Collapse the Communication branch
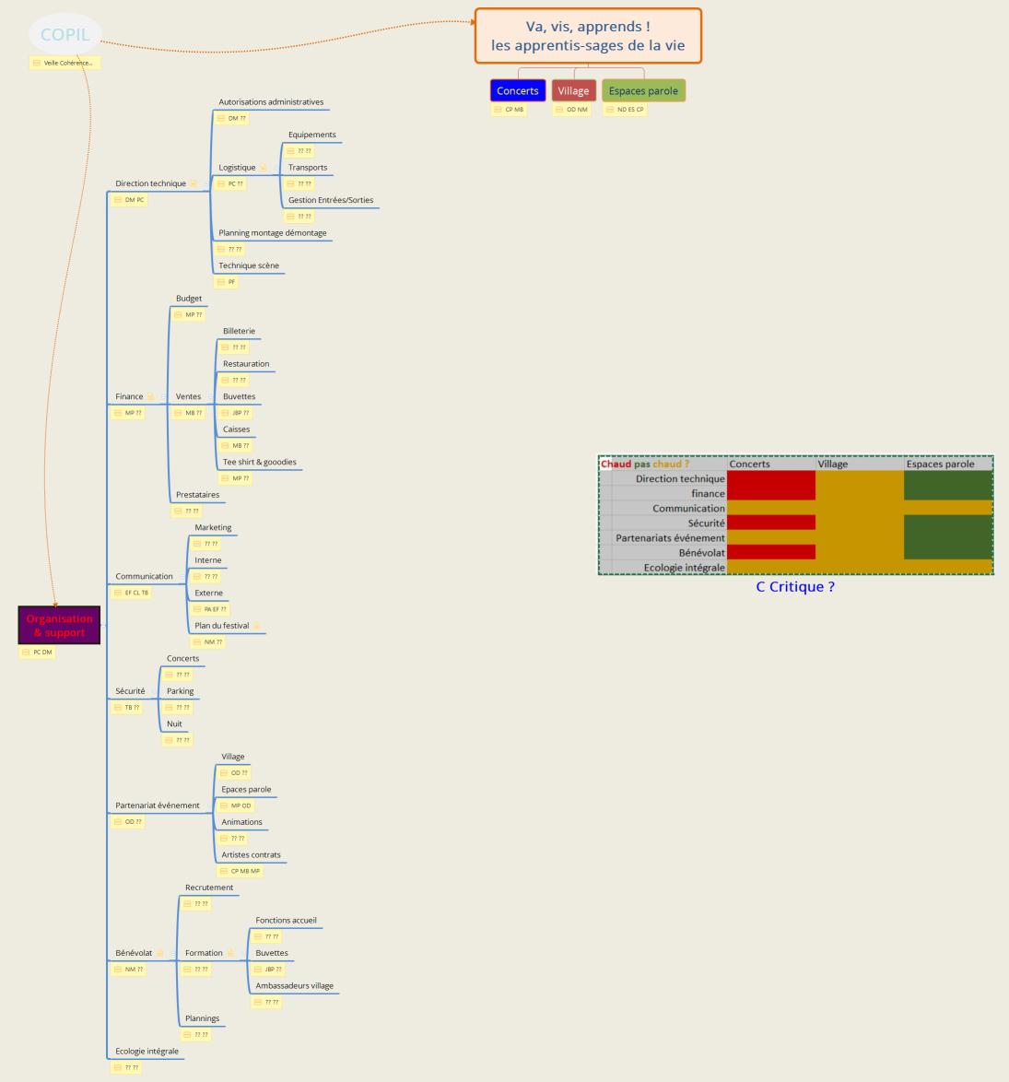 point(182,577)
